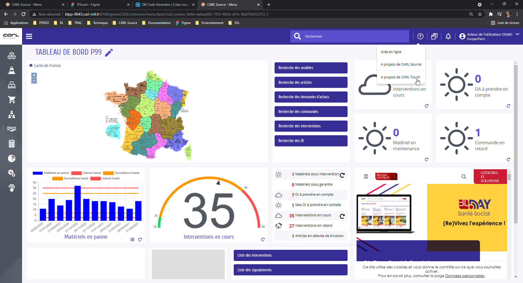This screenshot has width=523, height=283.
Task: Edit dashboard title with pencil icon
Action: 109,52
